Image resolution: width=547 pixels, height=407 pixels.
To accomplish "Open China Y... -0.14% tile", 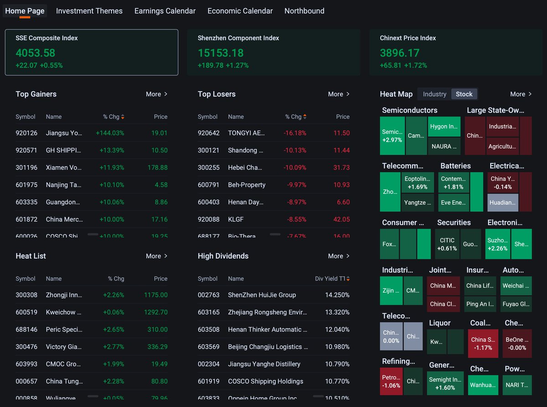I will tap(503, 183).
